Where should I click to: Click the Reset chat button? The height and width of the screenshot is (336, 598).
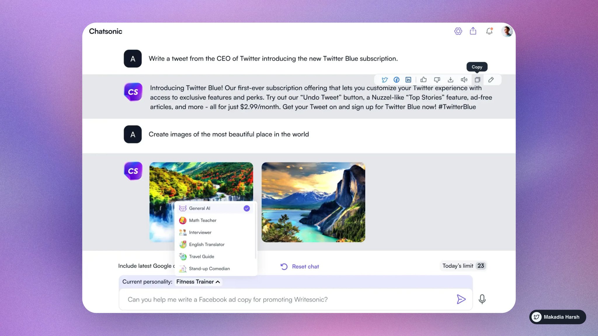point(300,267)
